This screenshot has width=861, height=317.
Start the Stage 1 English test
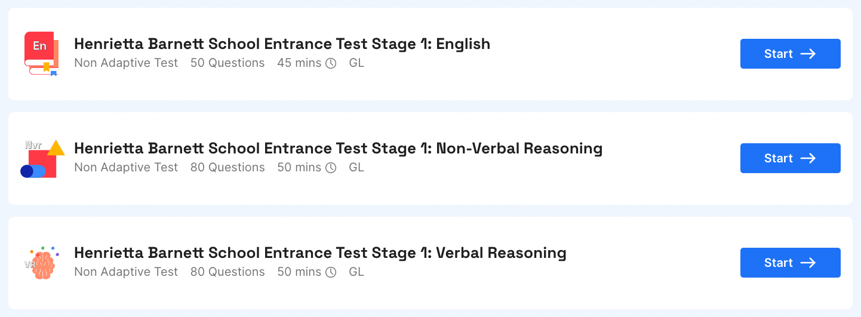coord(791,54)
